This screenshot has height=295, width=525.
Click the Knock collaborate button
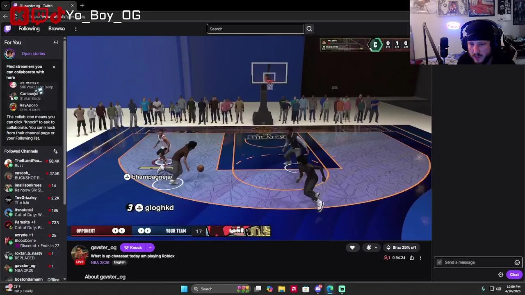pyautogui.click(x=133, y=247)
